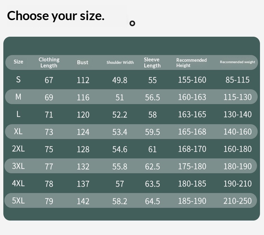This screenshot has width=264, height=235.
Task: Select the S size row label
Action: (x=18, y=79)
